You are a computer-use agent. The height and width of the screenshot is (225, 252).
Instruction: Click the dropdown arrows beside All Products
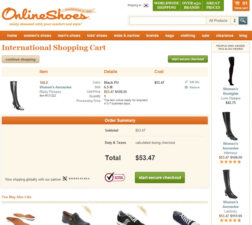click(235, 20)
